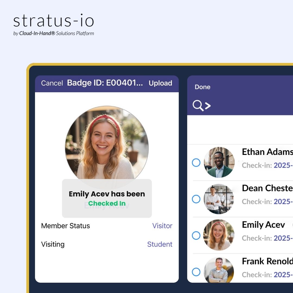Open Dean Chester profile photo
293x293 pixels.
click(219, 199)
